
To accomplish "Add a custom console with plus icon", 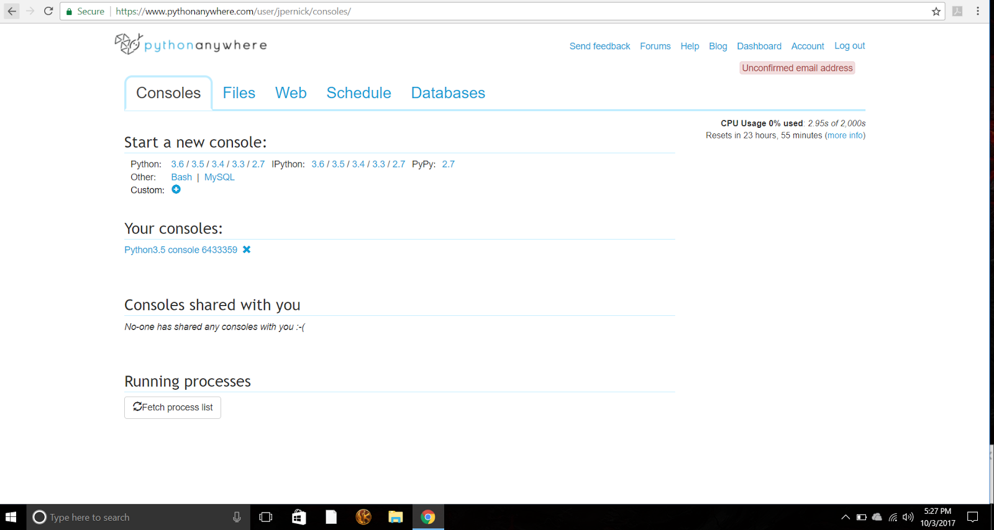I will (176, 190).
